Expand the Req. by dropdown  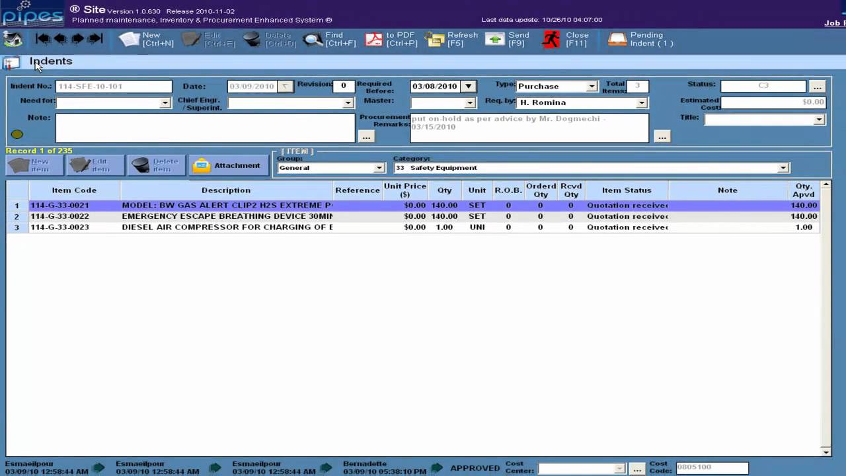click(642, 103)
